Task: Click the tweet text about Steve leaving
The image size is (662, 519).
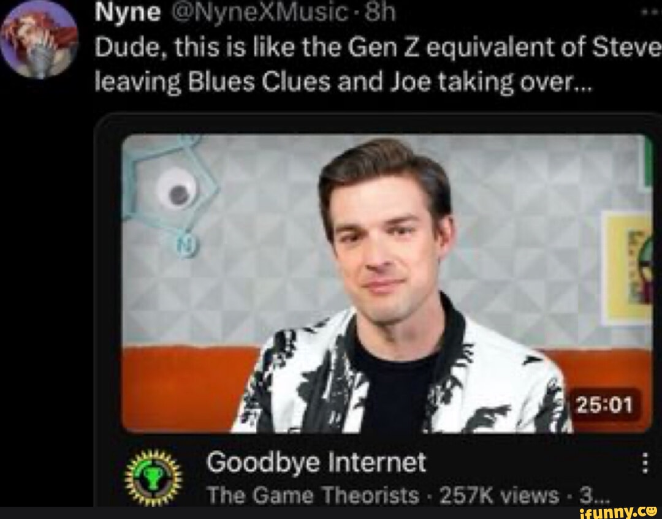Action: pos(378,65)
